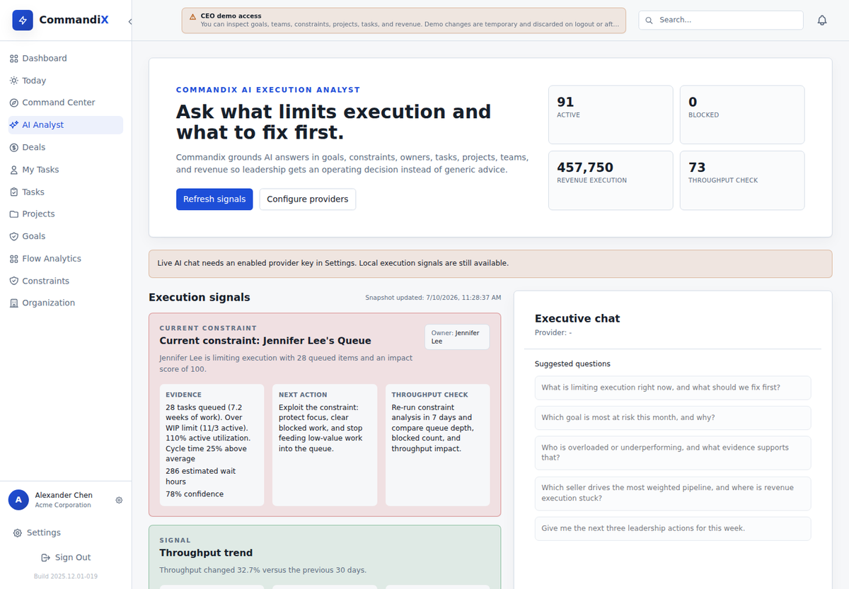Click the 457,750 Revenue Execution card
Image resolution: width=849 pixels, height=589 pixels.
point(611,180)
